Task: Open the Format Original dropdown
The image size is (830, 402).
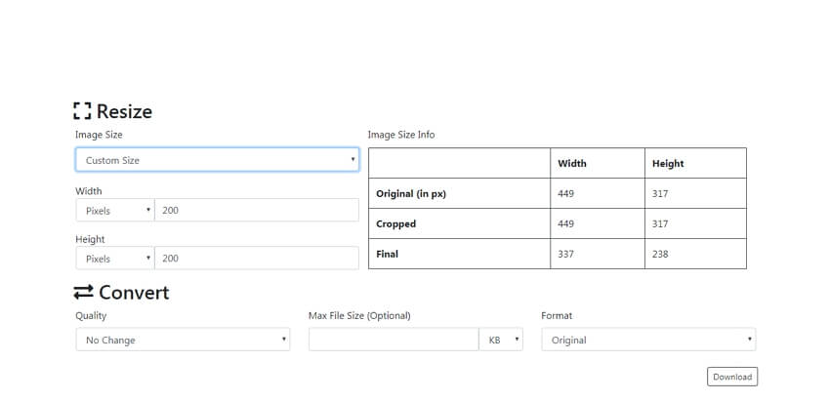Action: pos(648,340)
